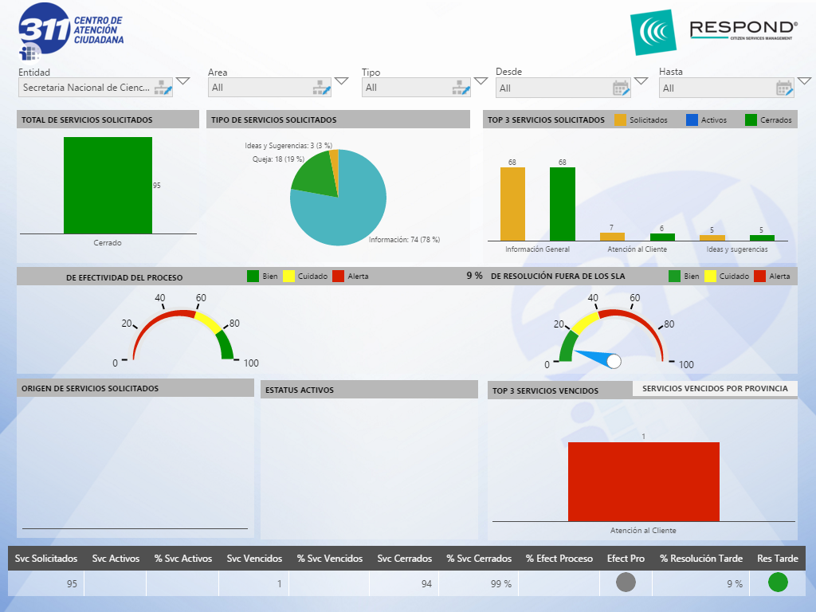816x612 pixels.
Task: Click the green Res Tarde status indicator
Action: pos(778,583)
